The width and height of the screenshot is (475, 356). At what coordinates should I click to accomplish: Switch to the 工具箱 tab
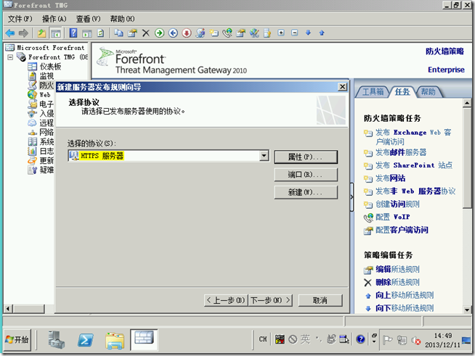(x=373, y=91)
